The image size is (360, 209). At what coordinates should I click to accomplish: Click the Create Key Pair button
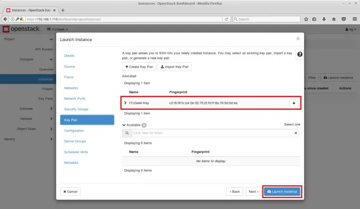coord(138,67)
